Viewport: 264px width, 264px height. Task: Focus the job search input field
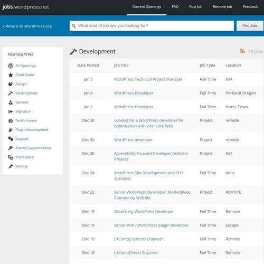pos(152,26)
